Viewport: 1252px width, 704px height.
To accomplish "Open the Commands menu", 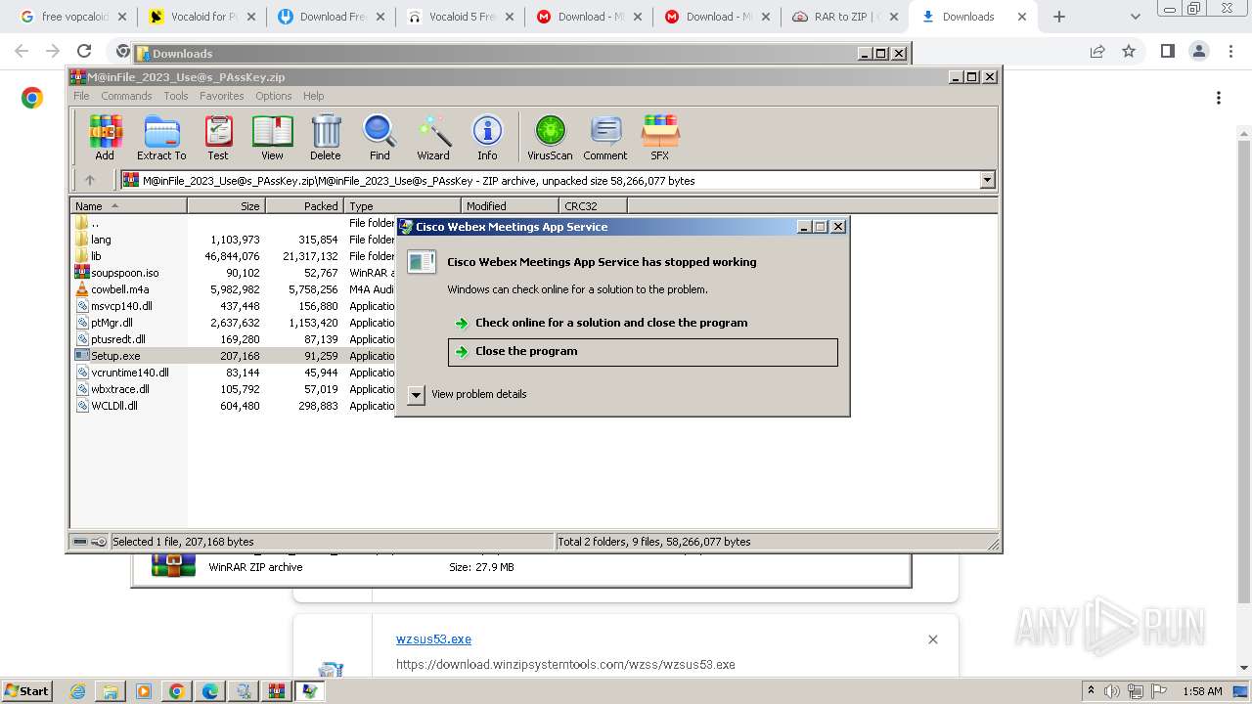I will coord(126,96).
